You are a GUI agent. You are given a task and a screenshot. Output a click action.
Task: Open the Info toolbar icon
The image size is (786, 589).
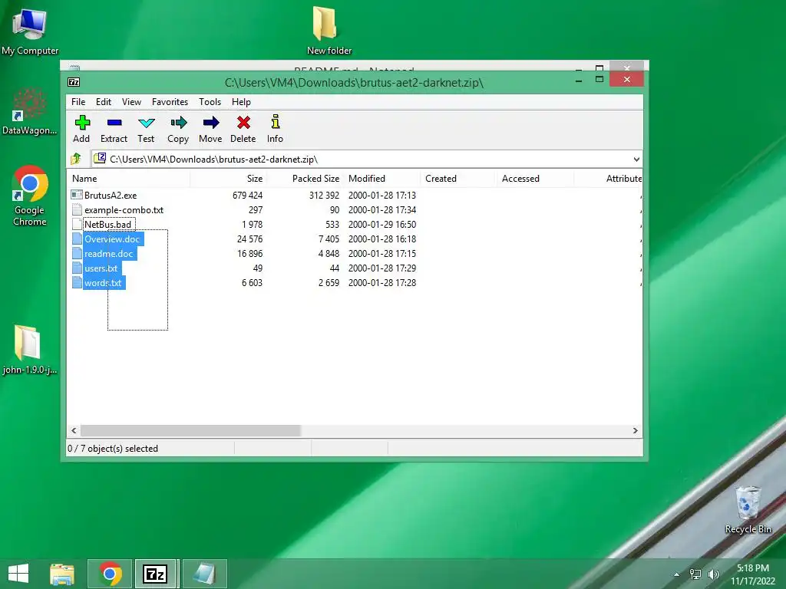(276, 122)
